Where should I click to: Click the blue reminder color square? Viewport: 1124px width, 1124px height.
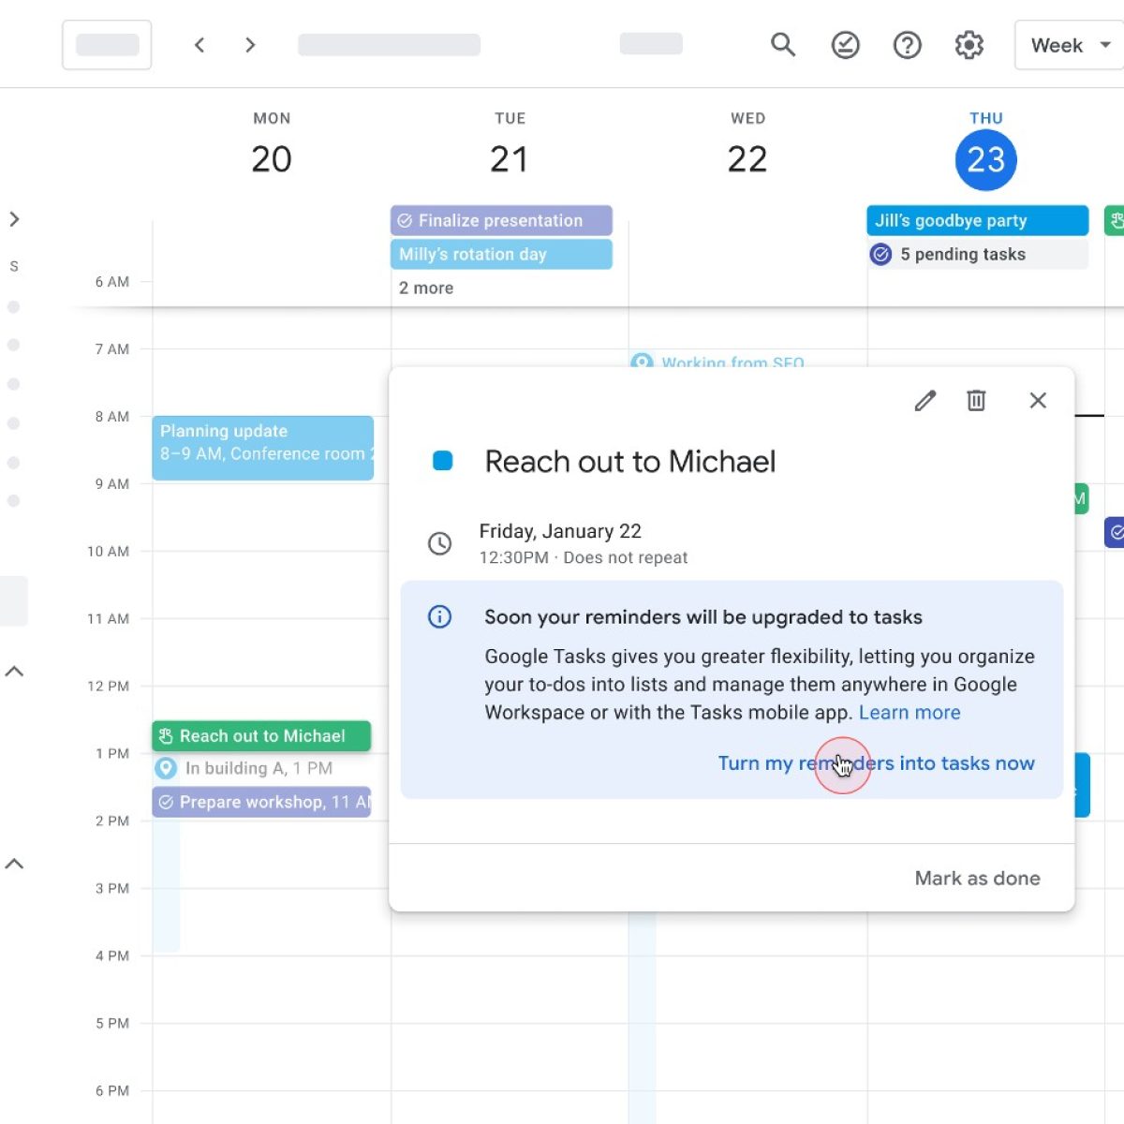point(443,461)
